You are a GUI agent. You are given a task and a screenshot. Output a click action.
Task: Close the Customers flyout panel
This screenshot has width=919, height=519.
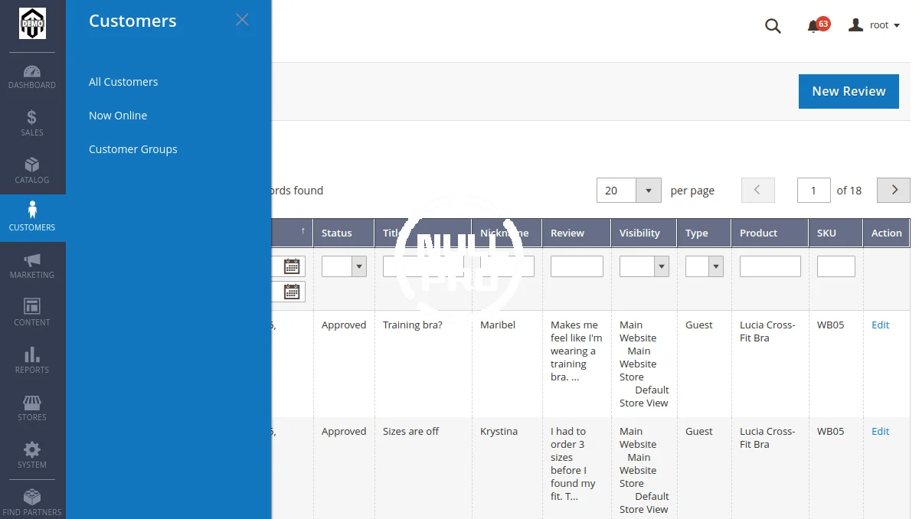pyautogui.click(x=242, y=20)
